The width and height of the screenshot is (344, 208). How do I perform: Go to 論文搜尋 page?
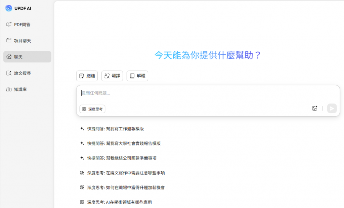[19, 73]
